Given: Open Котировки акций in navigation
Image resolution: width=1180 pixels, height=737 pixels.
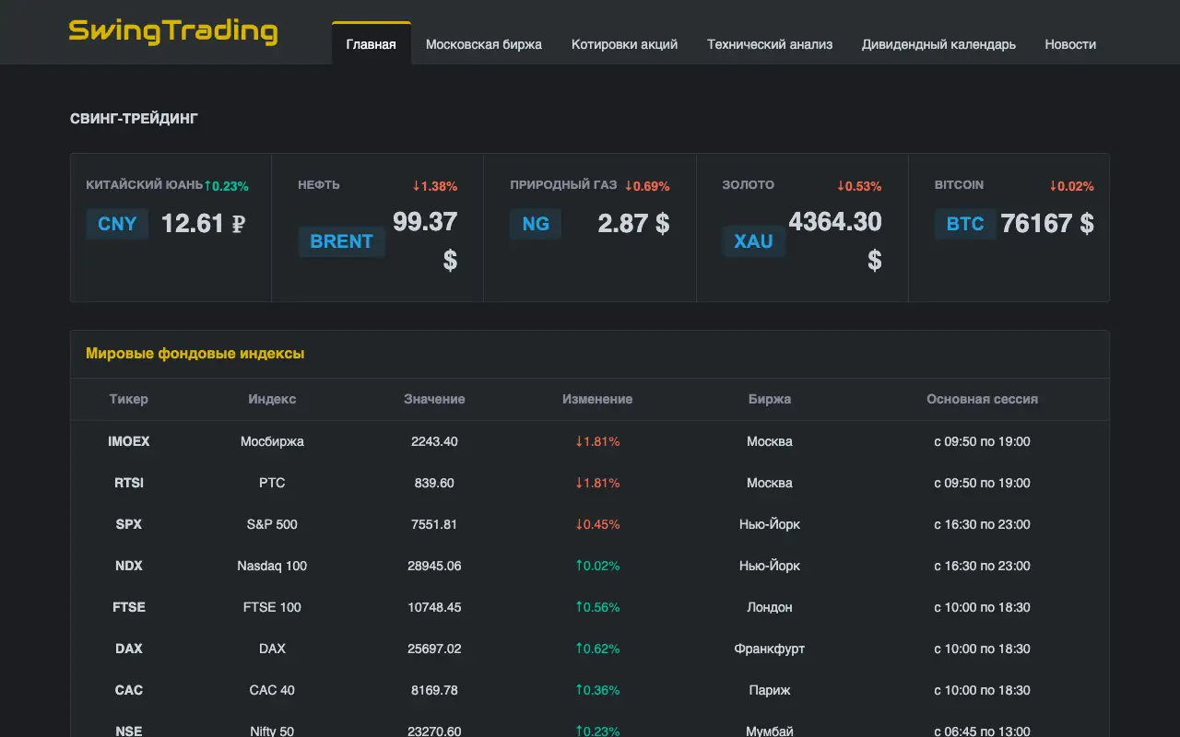Looking at the screenshot, I should pyautogui.click(x=624, y=43).
